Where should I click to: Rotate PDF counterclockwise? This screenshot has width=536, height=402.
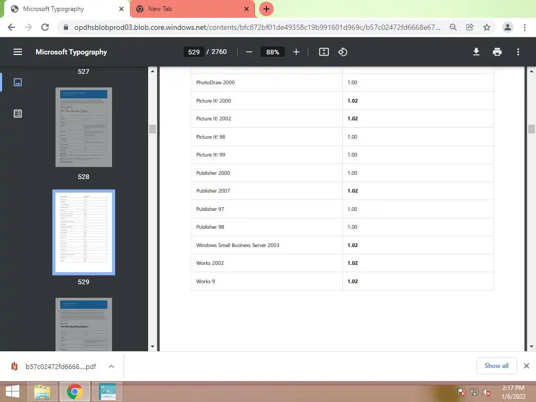point(342,52)
